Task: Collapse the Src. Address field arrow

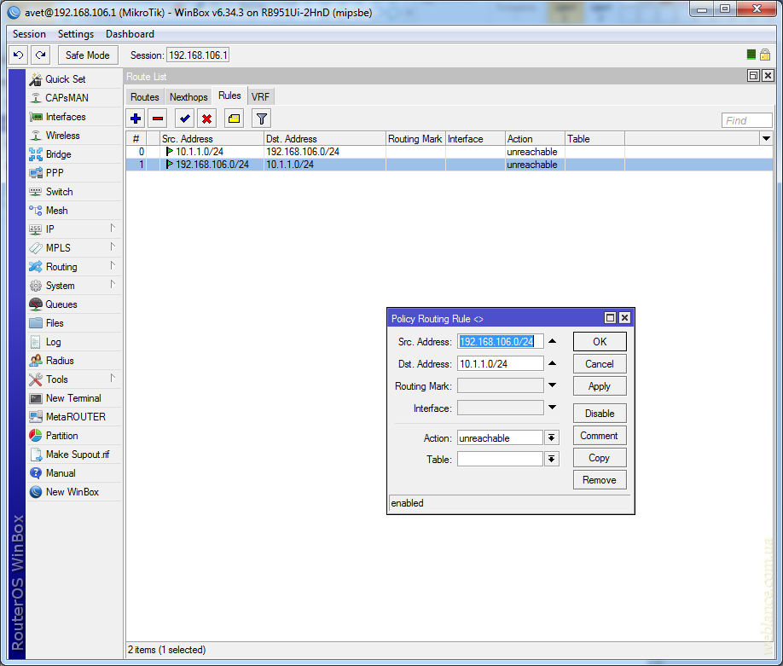Action: (552, 341)
